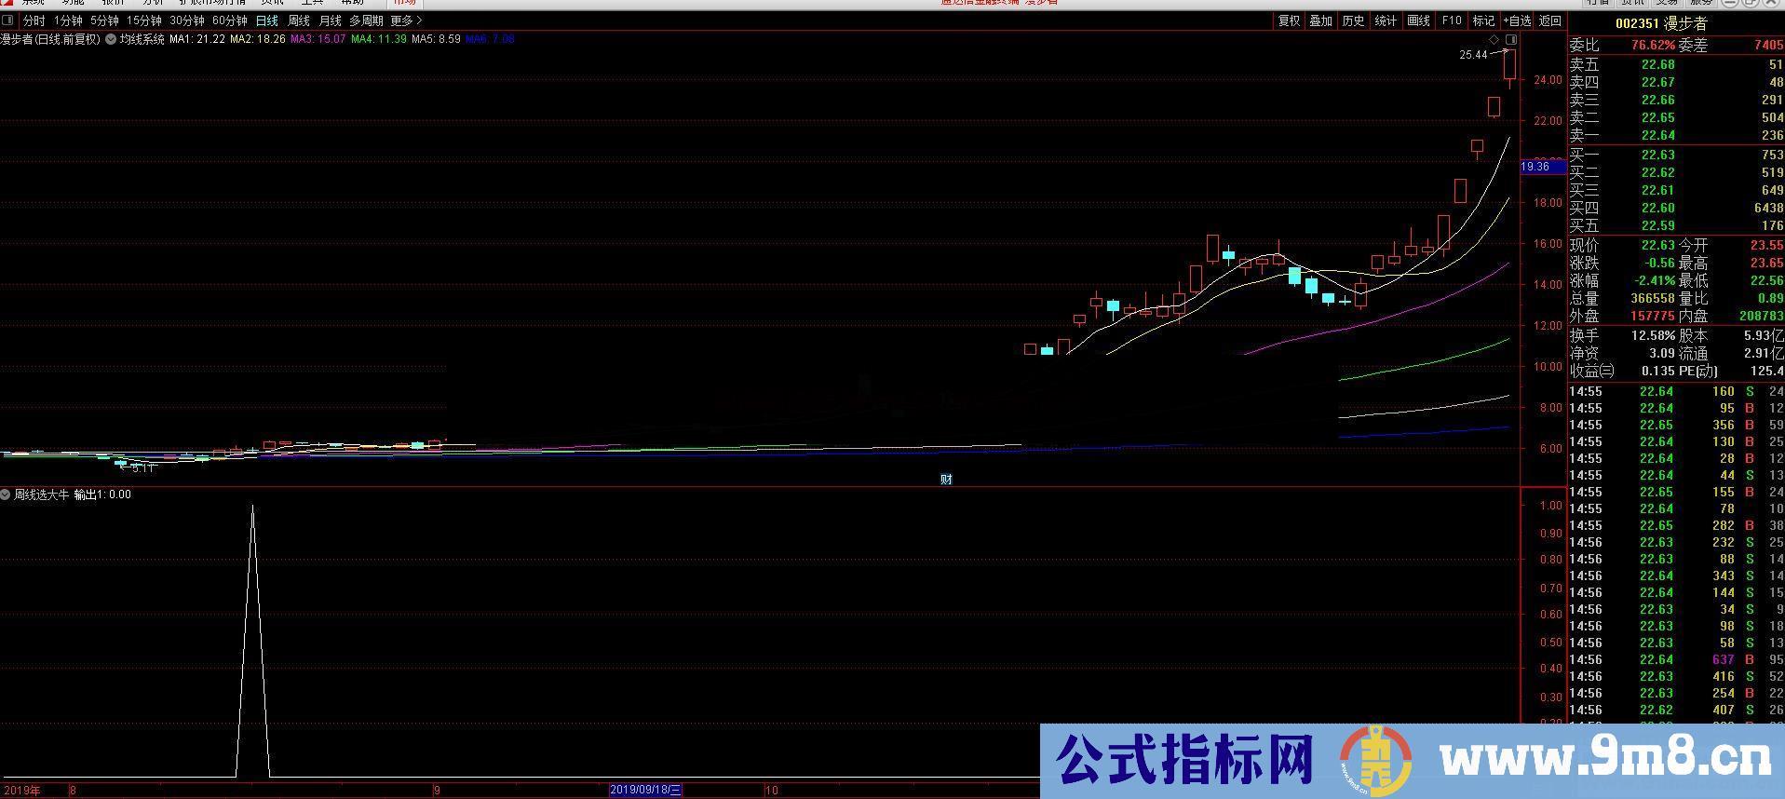The height and width of the screenshot is (799, 1785).
Task: Click the 买一 bid price 22.63 row
Action: click(x=1676, y=155)
